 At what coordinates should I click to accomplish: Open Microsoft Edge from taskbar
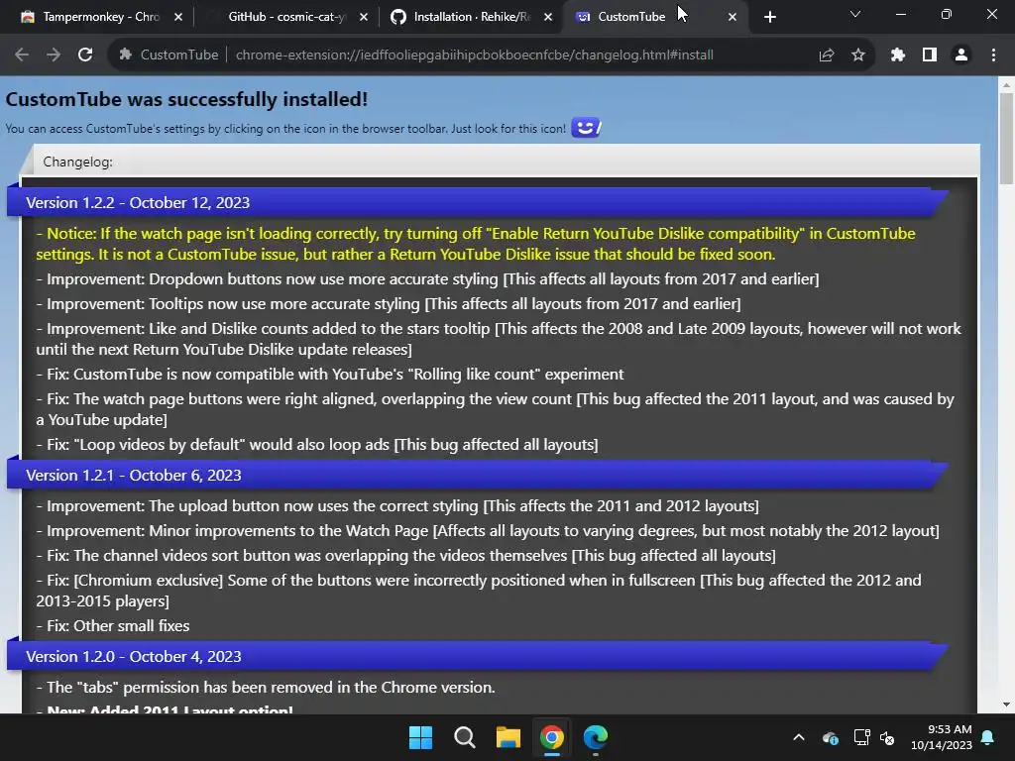point(596,737)
